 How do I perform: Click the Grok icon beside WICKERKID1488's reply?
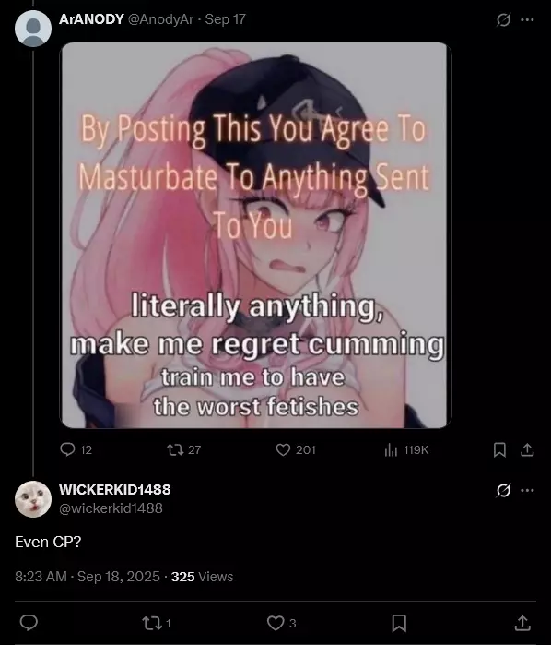coord(503,490)
